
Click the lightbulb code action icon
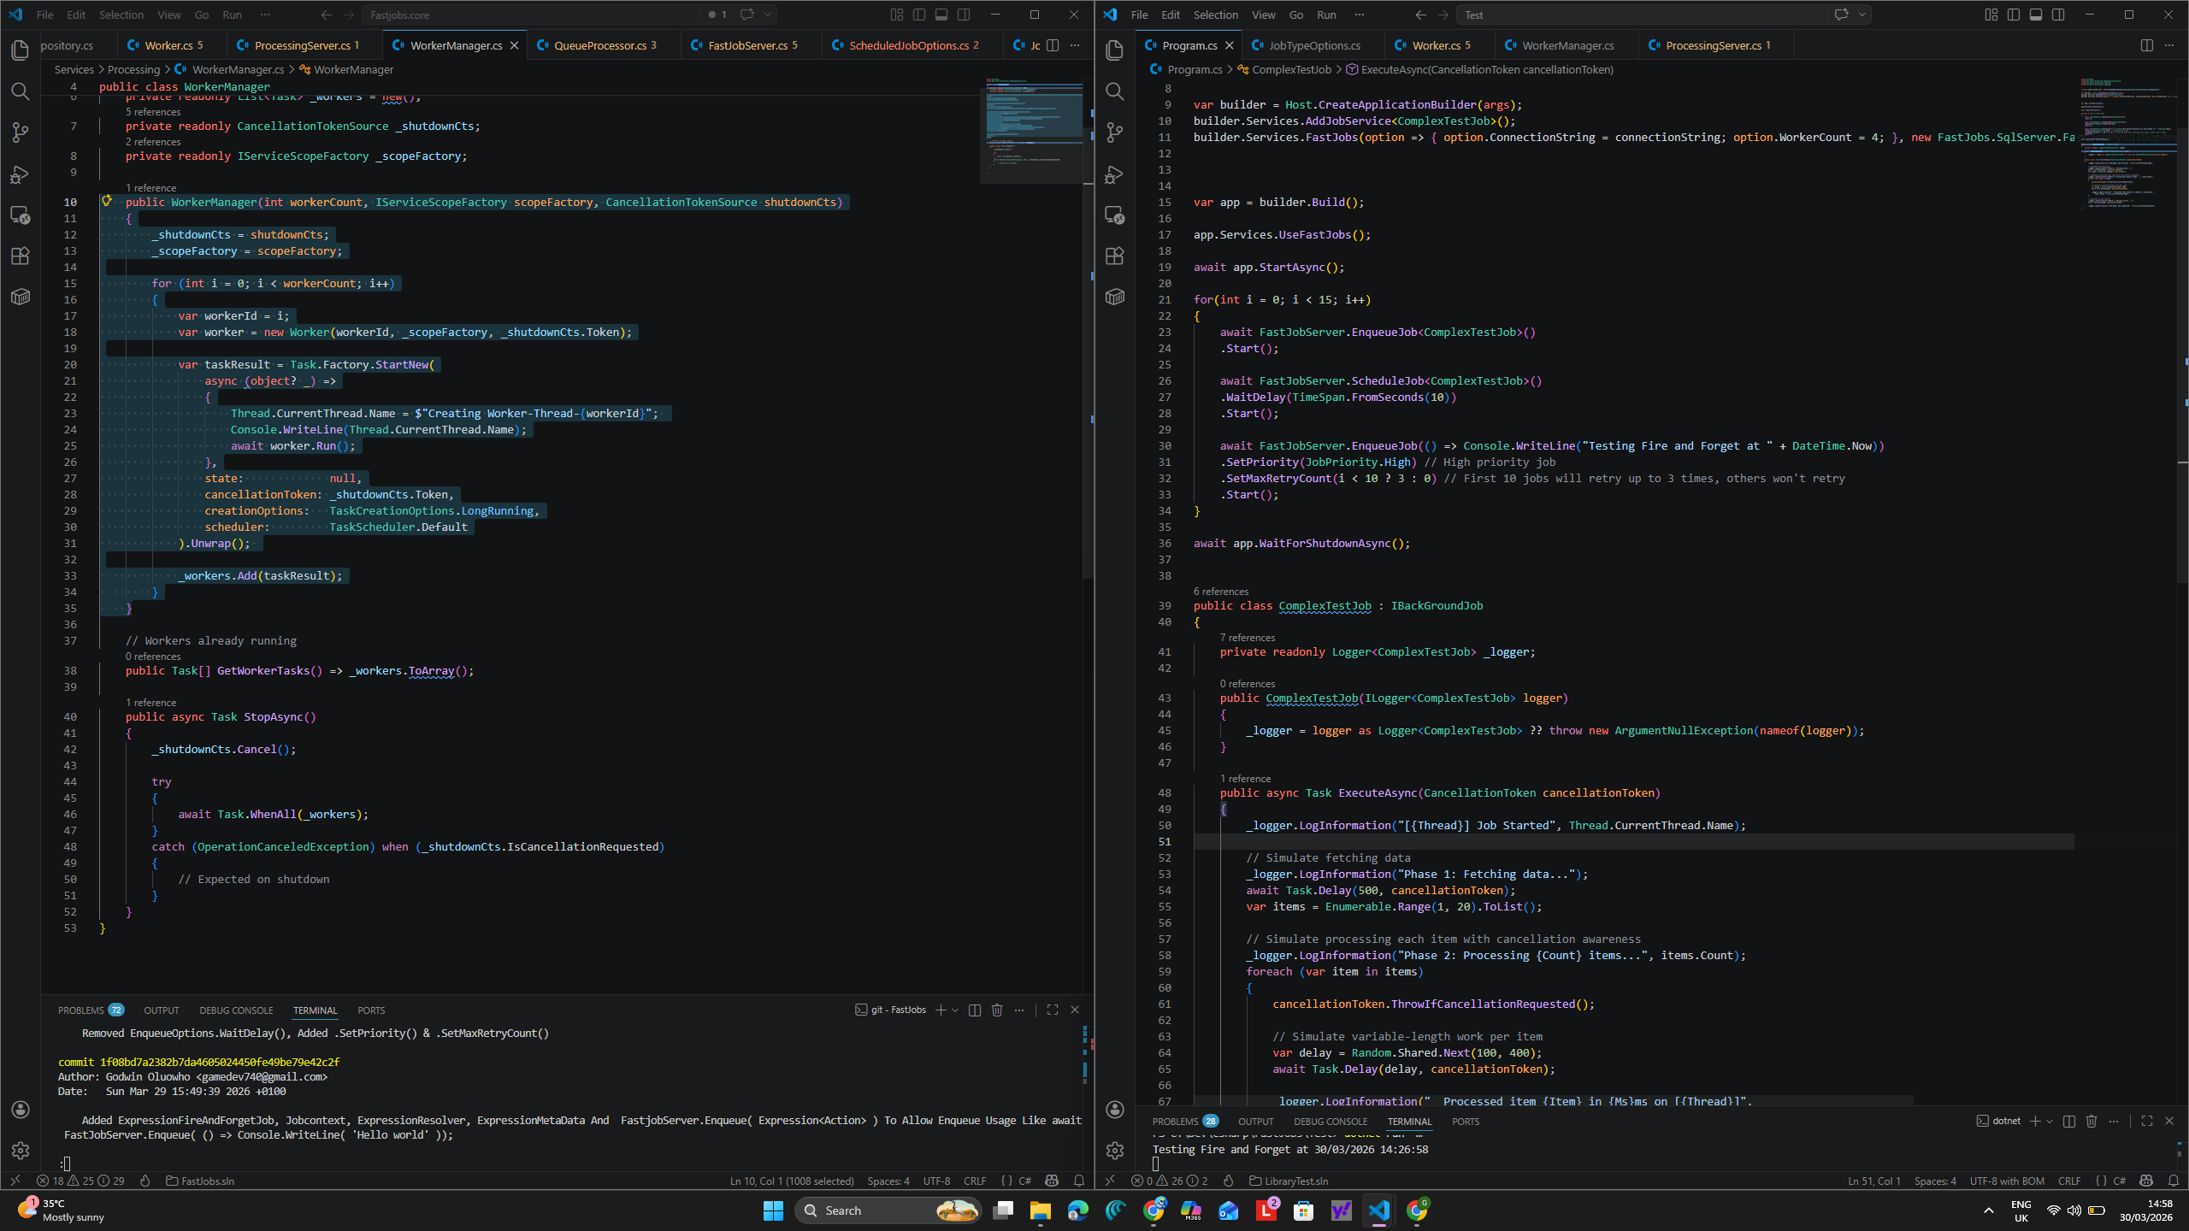pyautogui.click(x=107, y=201)
